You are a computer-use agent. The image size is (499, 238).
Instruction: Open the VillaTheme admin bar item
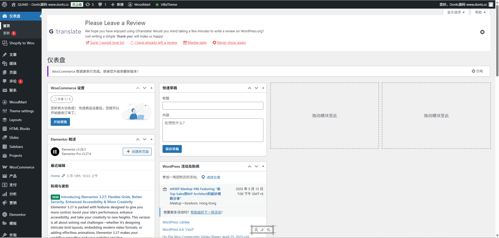[x=166, y=4]
